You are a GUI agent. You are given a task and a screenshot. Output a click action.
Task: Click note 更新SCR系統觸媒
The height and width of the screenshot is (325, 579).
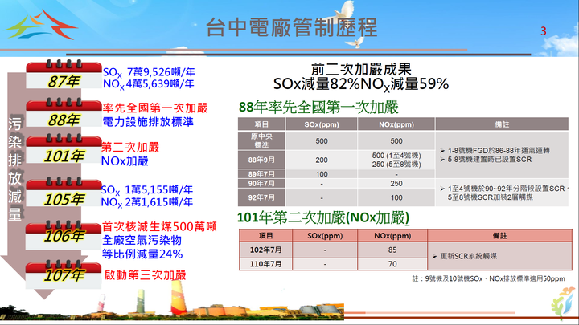point(468,256)
